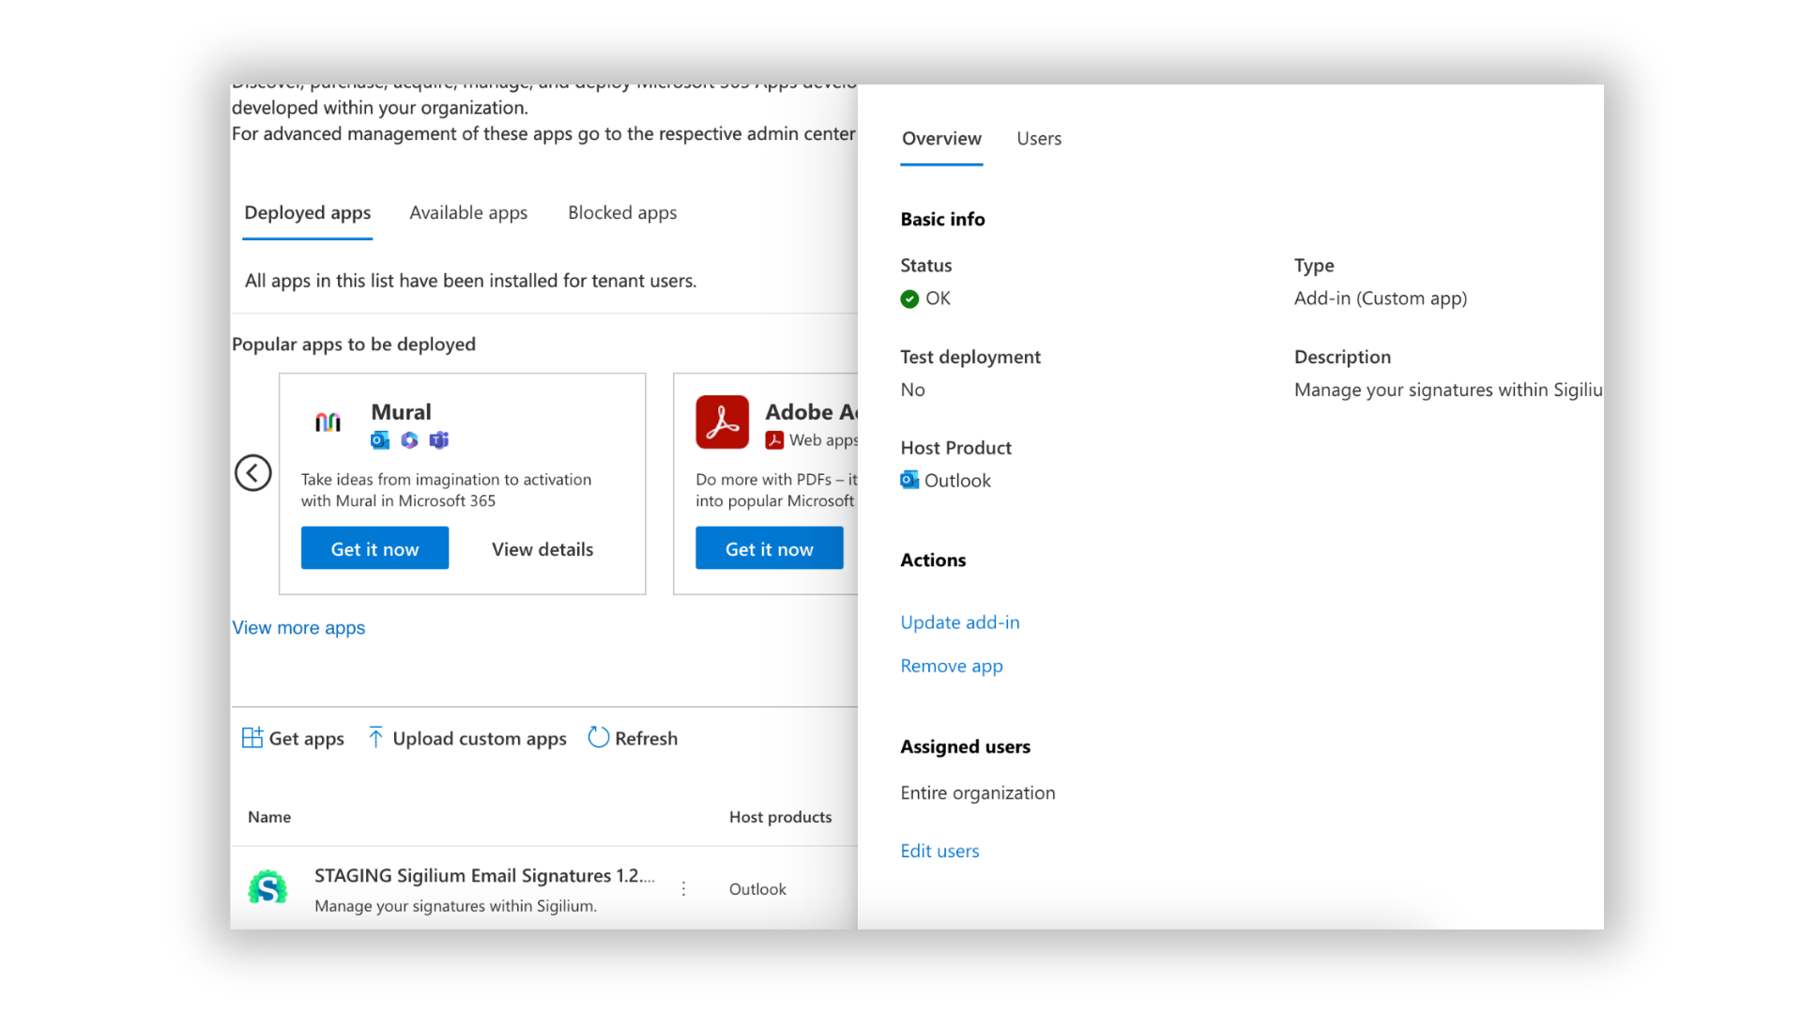1802x1014 pixels.
Task: Click the Update add-in link
Action: click(959, 622)
